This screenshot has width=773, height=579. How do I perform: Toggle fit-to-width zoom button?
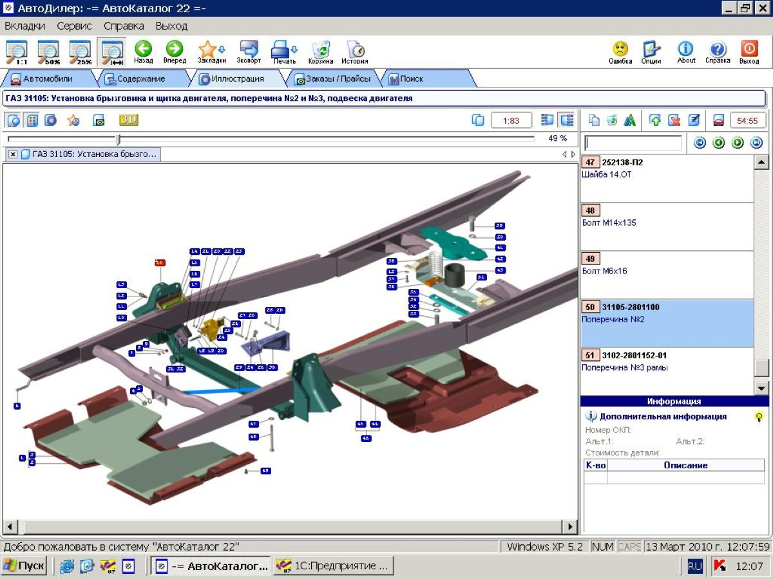pyautogui.click(x=112, y=51)
